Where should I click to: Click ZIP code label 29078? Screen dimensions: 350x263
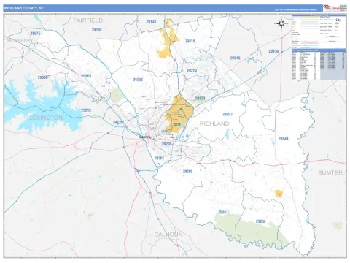(273, 51)
